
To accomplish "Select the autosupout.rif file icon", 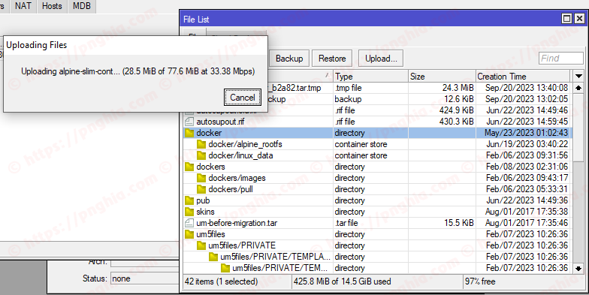I will [x=189, y=122].
